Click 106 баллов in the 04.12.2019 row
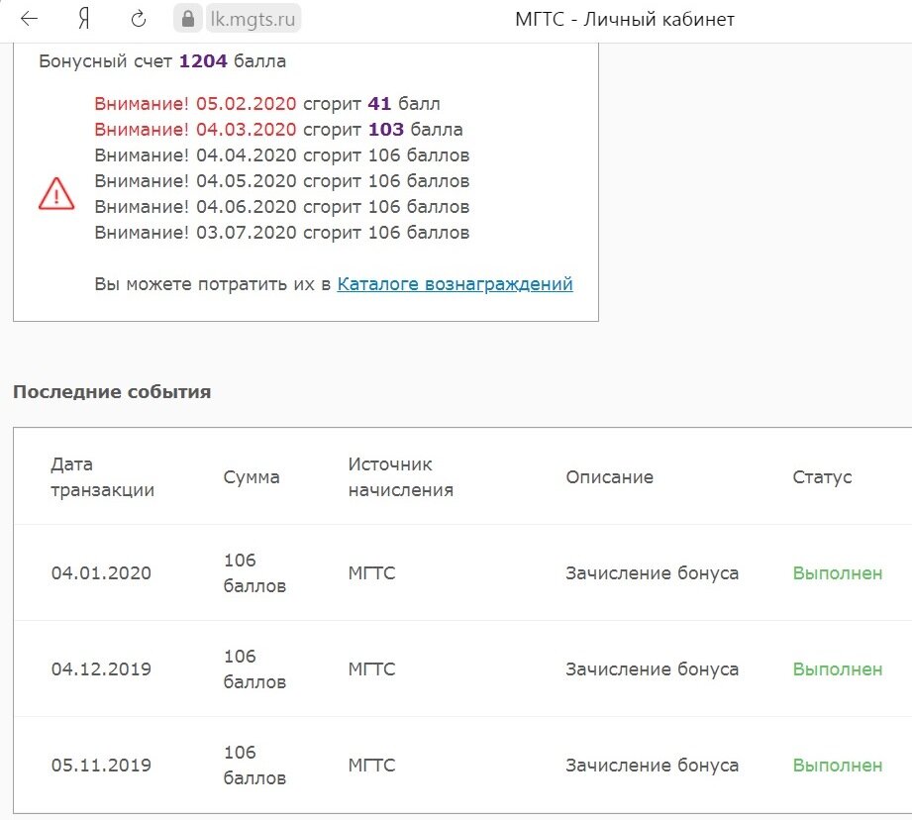Image resolution: width=912 pixels, height=820 pixels. [254, 668]
